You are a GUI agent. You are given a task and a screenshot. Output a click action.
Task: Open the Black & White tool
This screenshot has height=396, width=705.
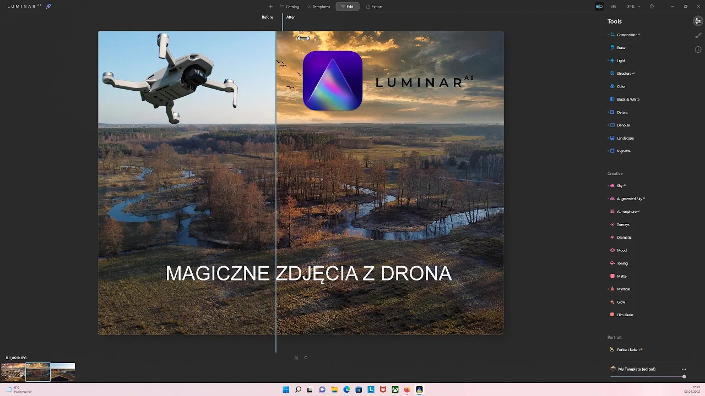(x=628, y=100)
